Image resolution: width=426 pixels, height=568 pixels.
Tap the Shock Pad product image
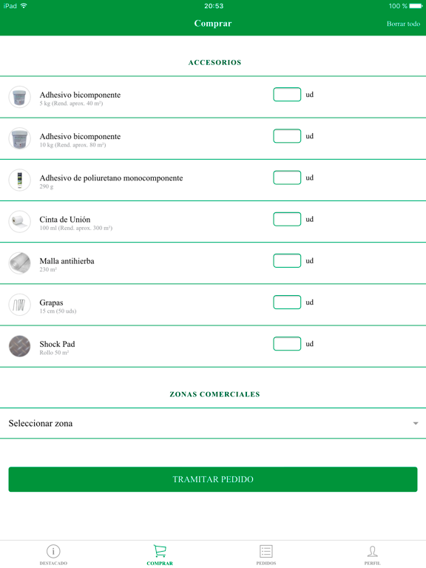19,346
